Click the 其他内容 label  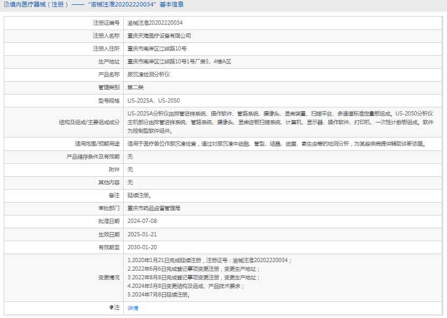(x=109, y=183)
